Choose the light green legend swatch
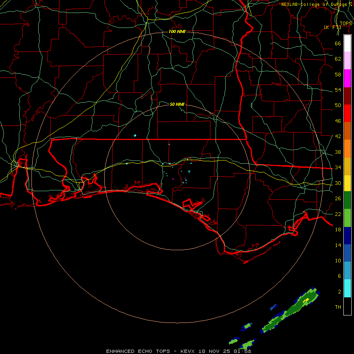Image resolution: width=354 pixels, height=354 pixels. pyautogui.click(x=347, y=218)
